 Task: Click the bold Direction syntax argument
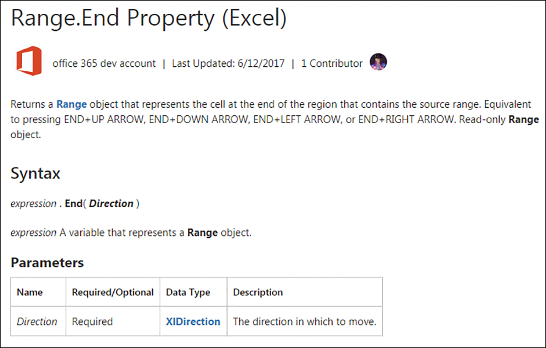(x=112, y=203)
